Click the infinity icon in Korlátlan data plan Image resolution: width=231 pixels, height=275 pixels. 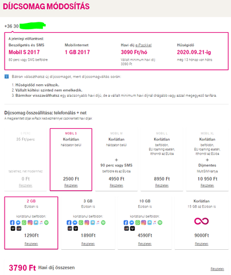pos(201,221)
